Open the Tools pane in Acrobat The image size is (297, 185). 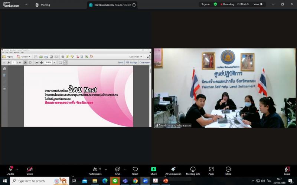120,62
